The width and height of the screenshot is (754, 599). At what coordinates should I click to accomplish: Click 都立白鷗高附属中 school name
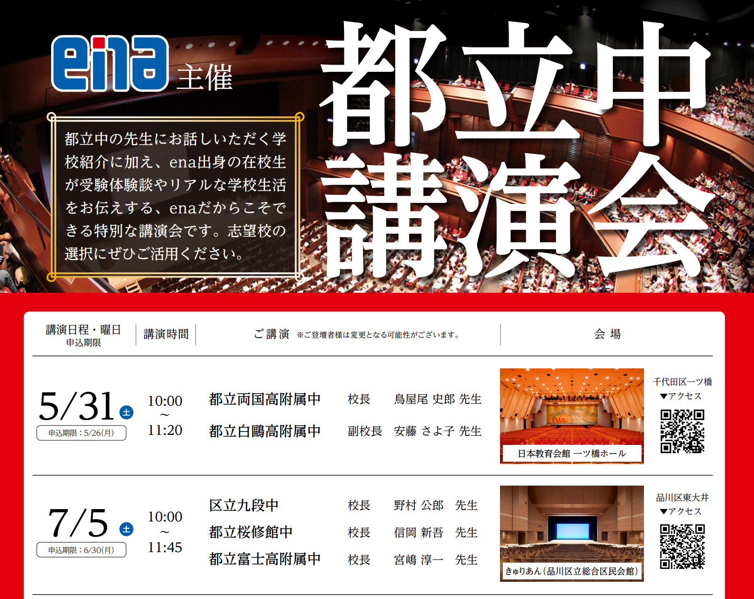pos(265,431)
